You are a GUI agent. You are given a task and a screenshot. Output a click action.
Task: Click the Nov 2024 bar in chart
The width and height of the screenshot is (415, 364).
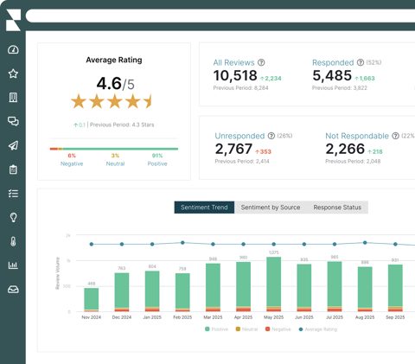tap(92, 300)
